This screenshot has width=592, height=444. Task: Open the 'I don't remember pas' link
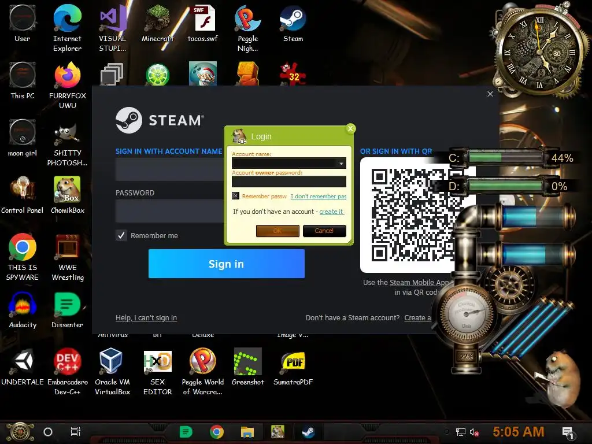[x=319, y=197]
